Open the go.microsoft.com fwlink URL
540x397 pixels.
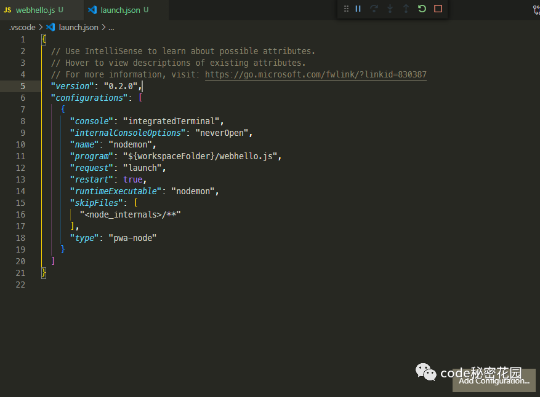[315, 74]
